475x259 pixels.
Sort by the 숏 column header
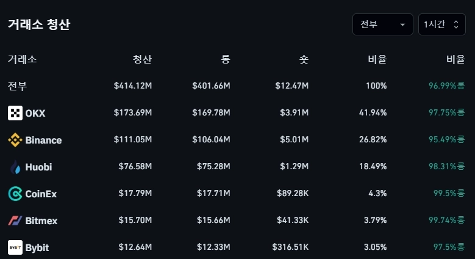[x=303, y=59]
